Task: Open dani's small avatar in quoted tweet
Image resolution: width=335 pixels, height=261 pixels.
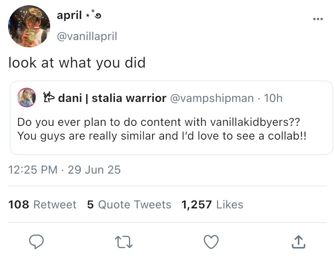Action: click(x=25, y=98)
